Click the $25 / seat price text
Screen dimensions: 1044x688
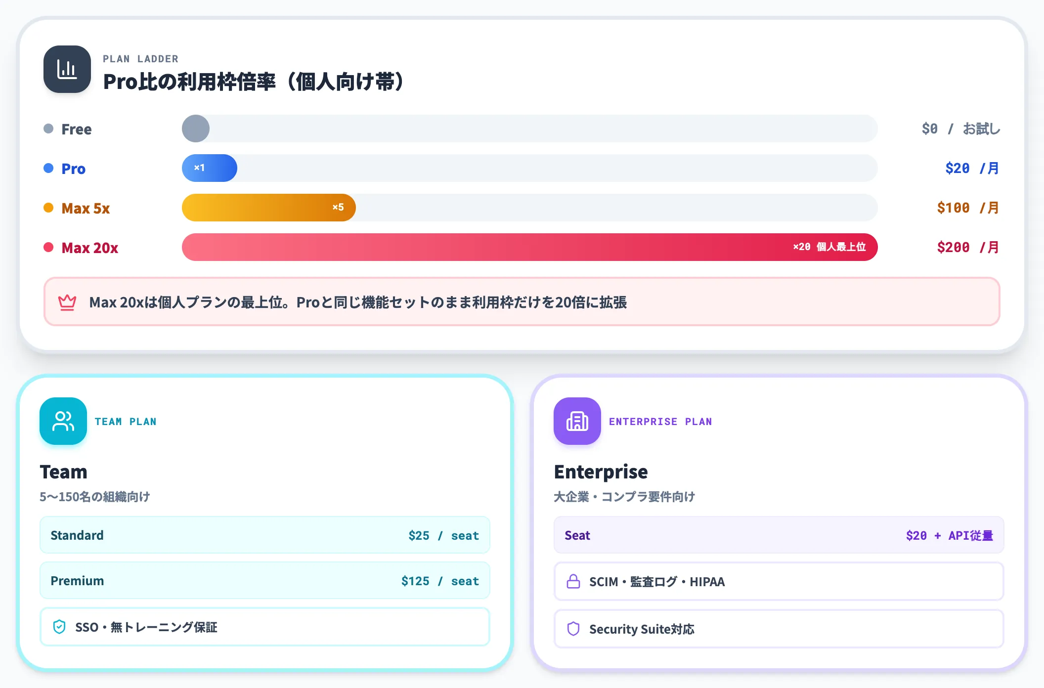pos(444,535)
